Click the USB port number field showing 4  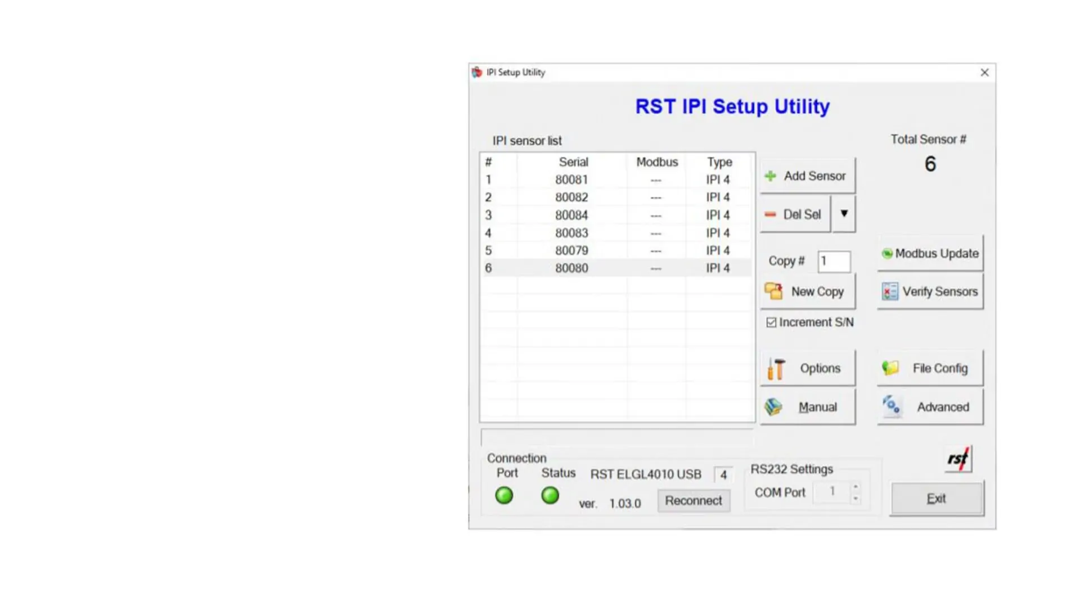pyautogui.click(x=723, y=475)
